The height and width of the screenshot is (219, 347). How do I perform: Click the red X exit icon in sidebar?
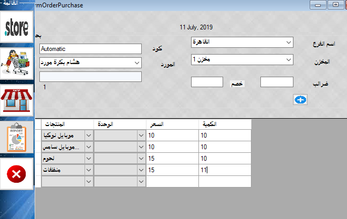point(17,174)
